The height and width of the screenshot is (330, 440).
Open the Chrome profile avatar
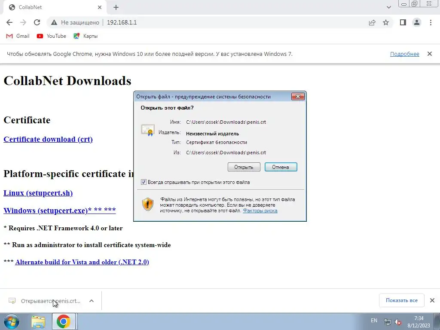(417, 22)
